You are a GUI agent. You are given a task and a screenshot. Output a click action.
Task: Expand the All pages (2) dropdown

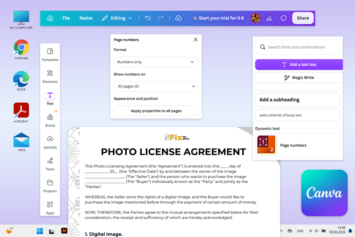156,86
